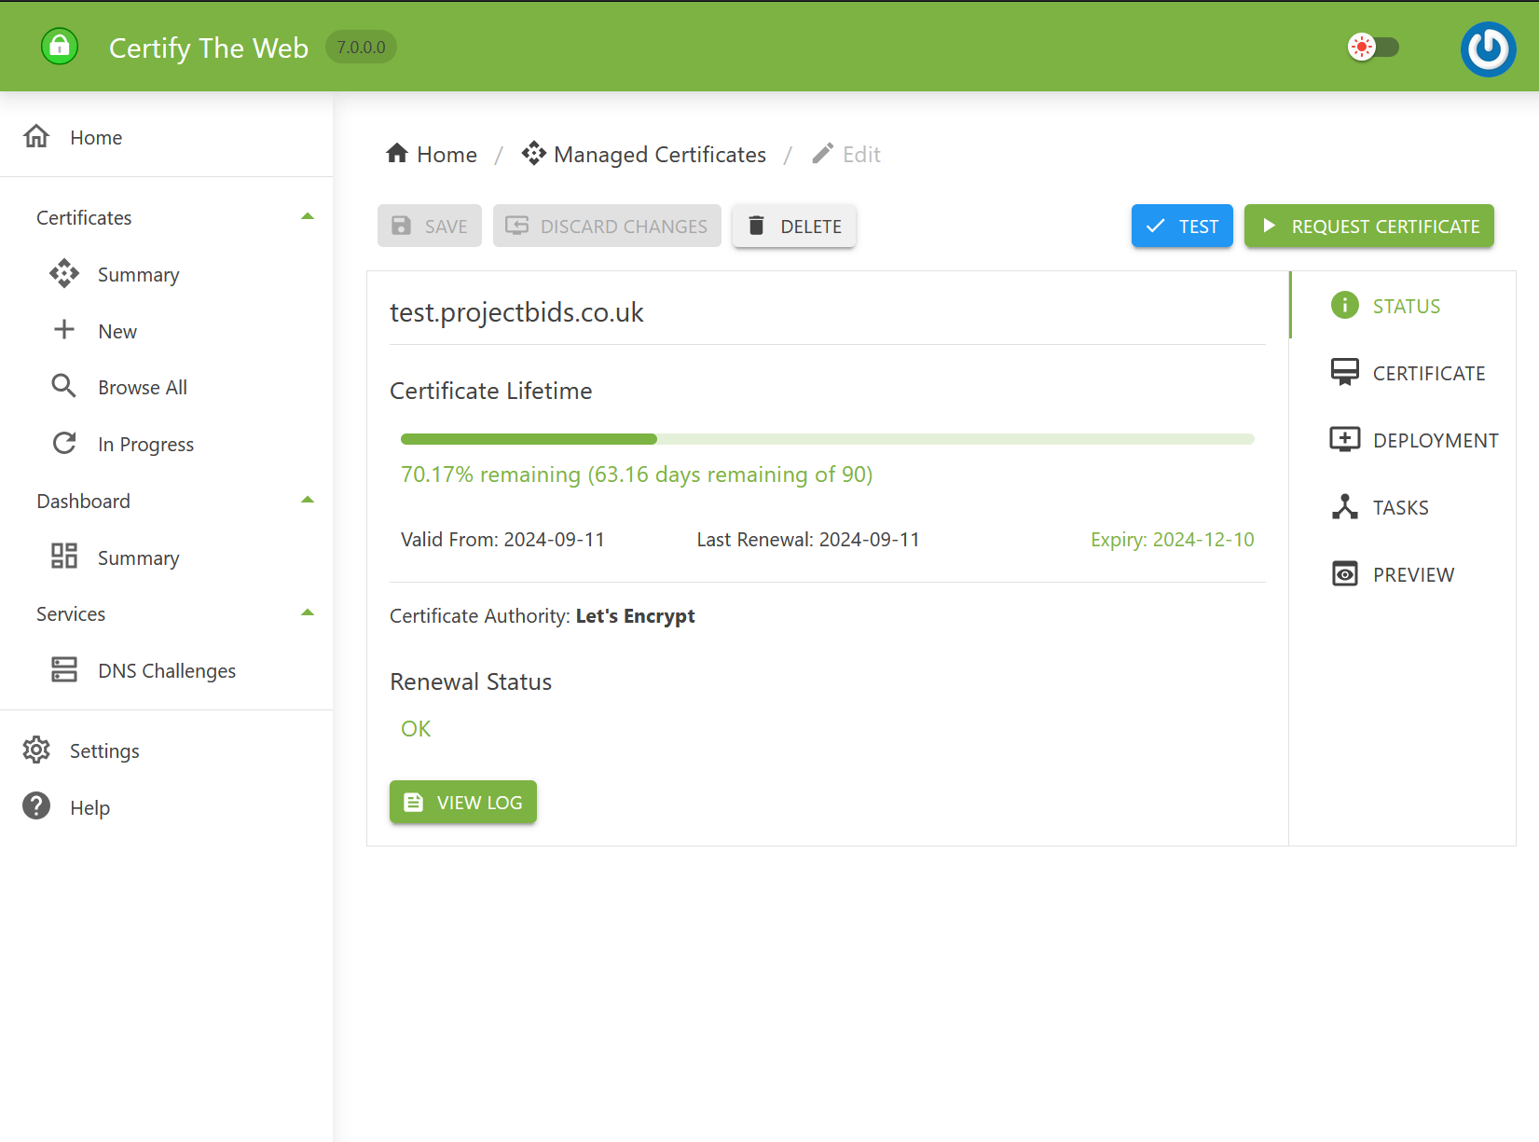Switch to the Tasks section
The height and width of the screenshot is (1142, 1539).
tap(1345, 506)
